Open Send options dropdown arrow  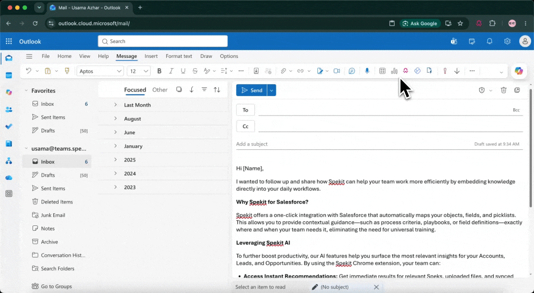click(271, 90)
